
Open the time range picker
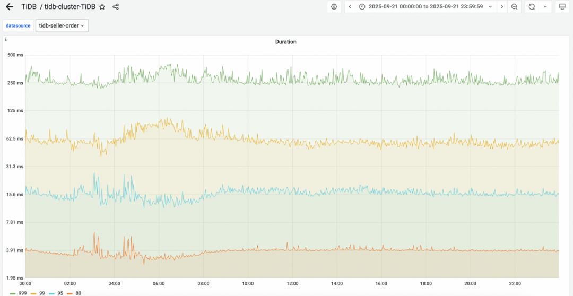pyautogui.click(x=426, y=7)
